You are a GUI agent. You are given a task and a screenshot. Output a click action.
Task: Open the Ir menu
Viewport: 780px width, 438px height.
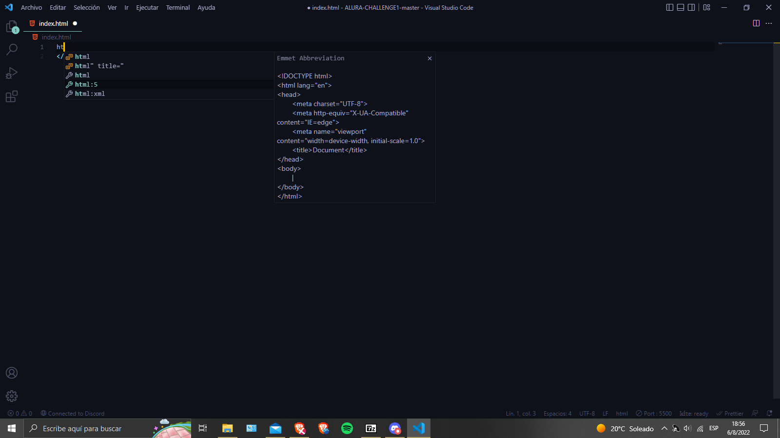point(126,7)
